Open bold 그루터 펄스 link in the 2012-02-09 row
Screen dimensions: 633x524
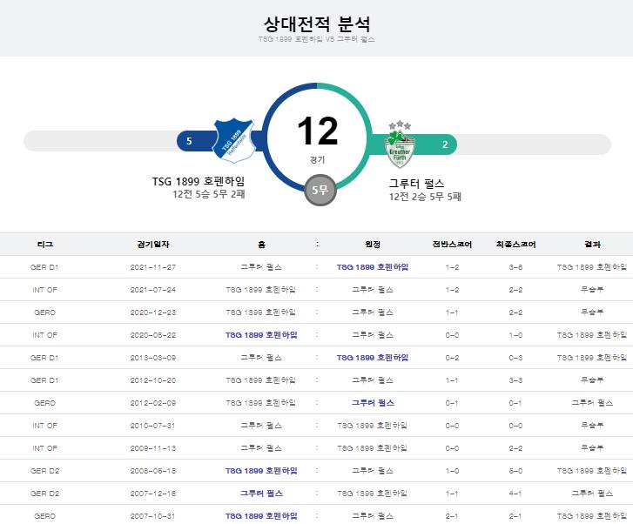[x=373, y=403]
